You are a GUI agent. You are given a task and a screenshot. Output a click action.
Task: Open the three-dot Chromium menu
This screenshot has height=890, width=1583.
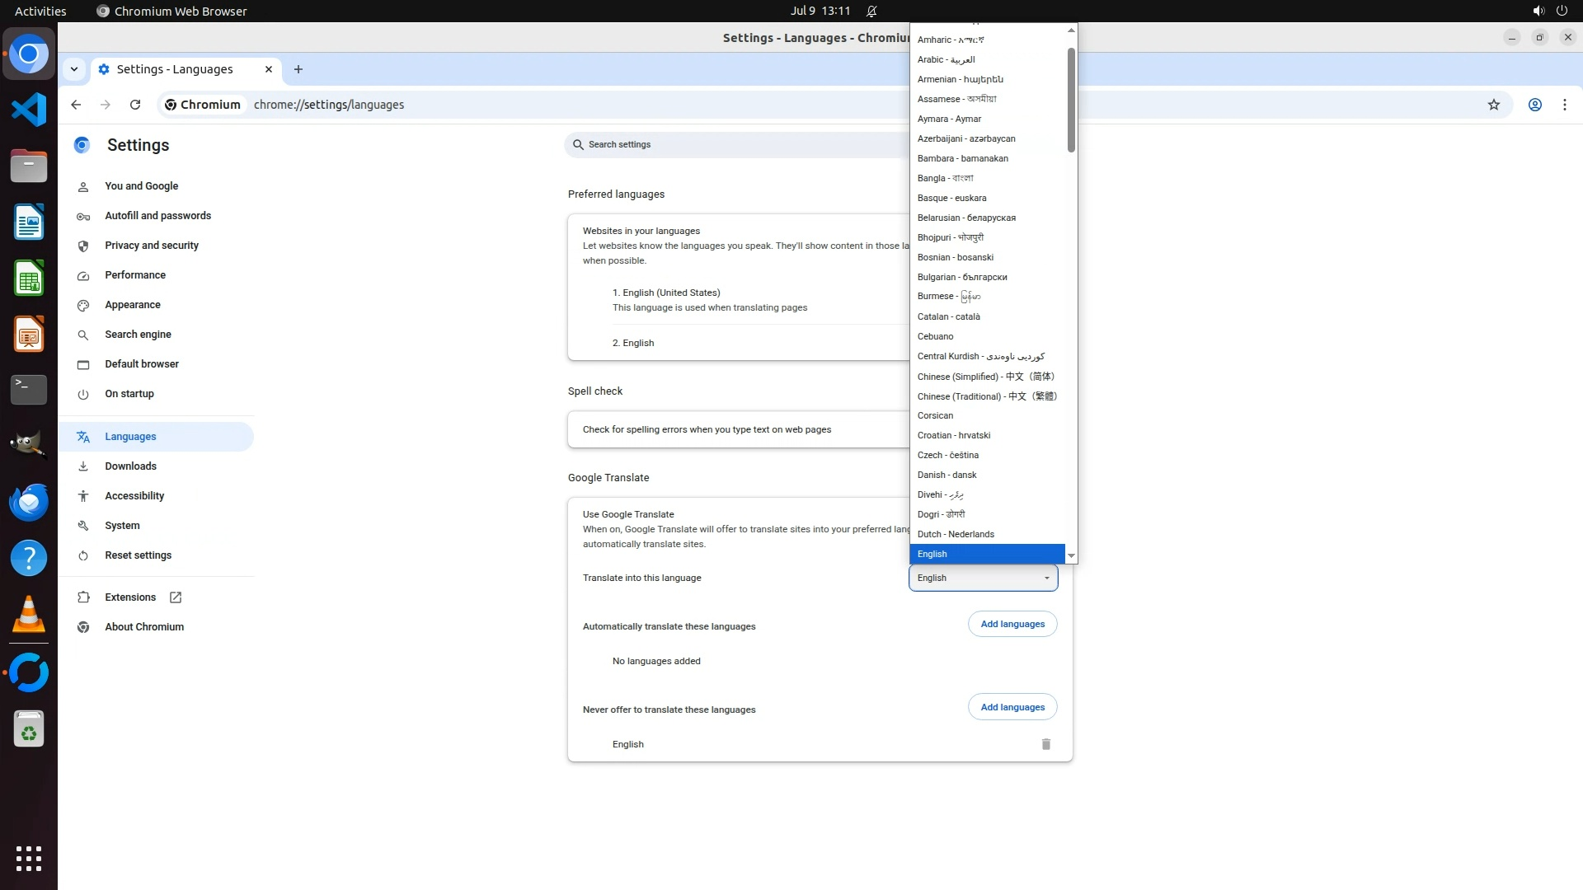pos(1564,105)
